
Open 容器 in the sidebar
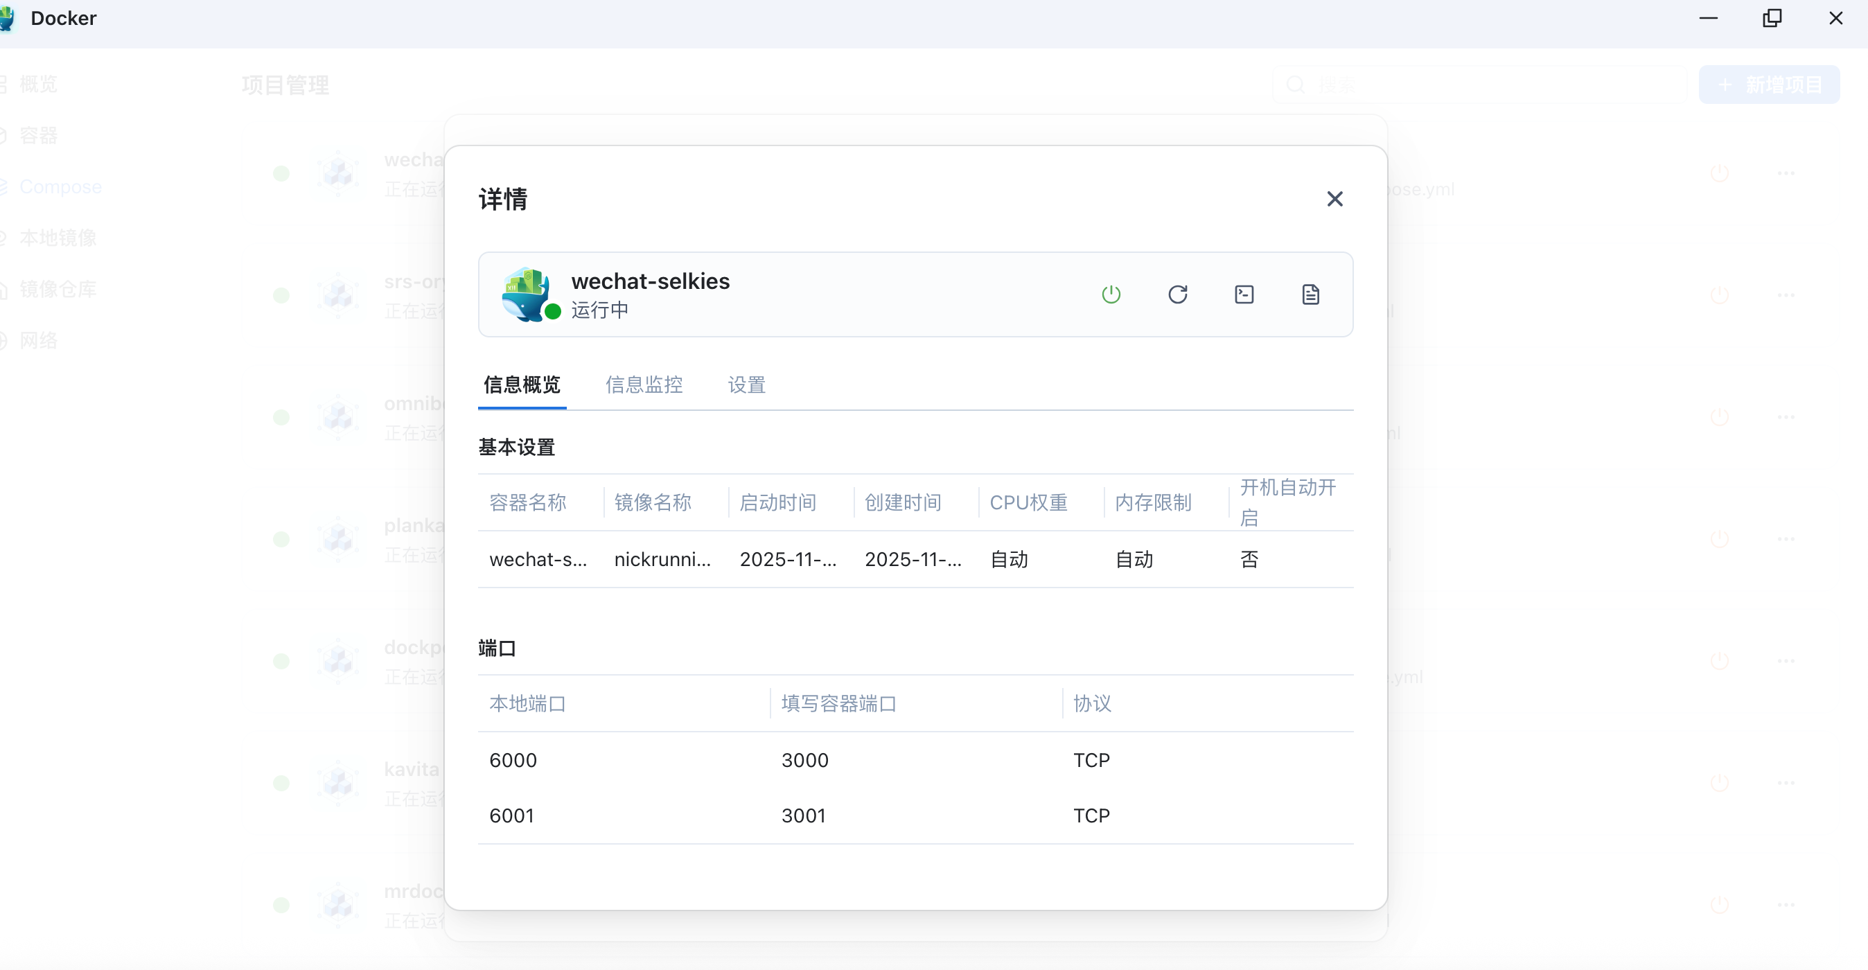[x=38, y=136]
